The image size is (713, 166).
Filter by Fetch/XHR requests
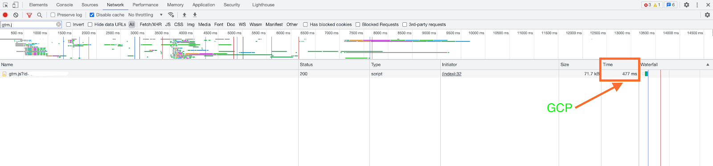point(151,24)
